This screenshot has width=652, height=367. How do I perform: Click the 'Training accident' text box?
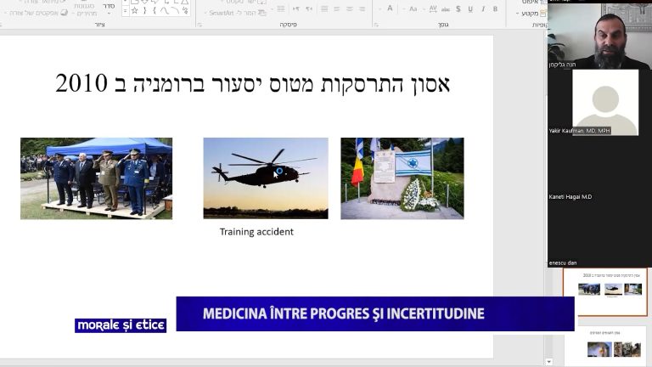(256, 231)
